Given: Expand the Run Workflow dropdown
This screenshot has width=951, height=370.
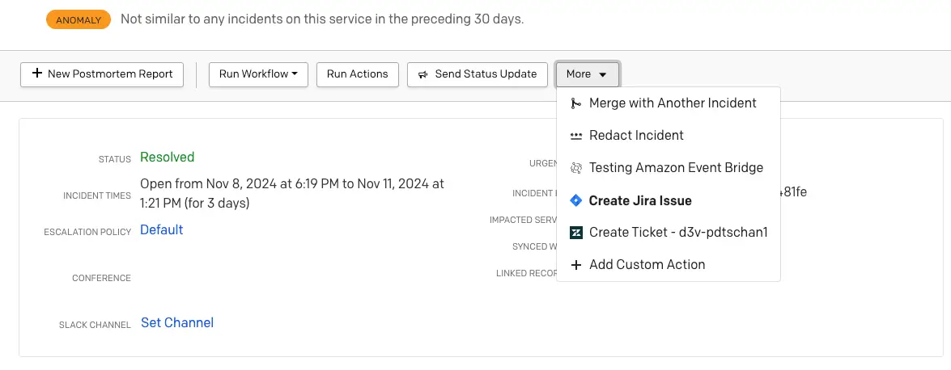Looking at the screenshot, I should (258, 74).
